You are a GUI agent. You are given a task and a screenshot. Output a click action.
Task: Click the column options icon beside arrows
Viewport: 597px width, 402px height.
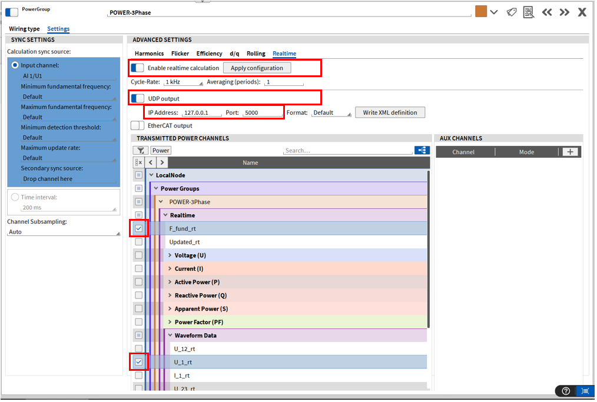coord(138,162)
